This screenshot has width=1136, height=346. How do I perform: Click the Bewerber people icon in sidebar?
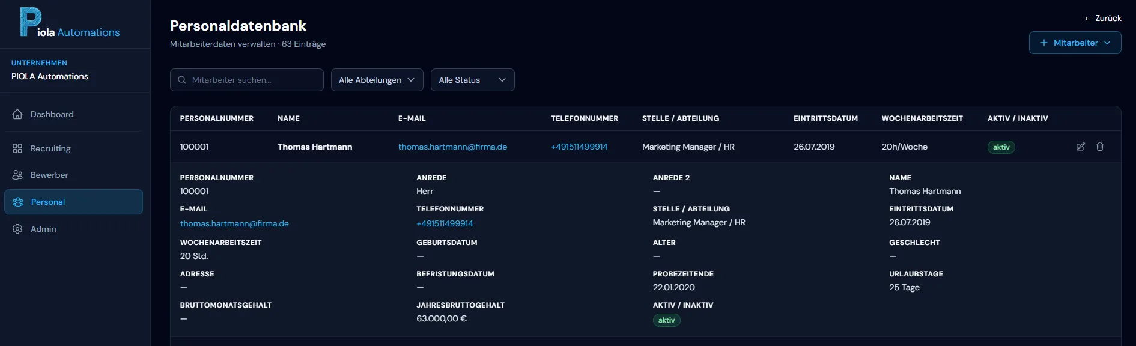click(x=17, y=175)
